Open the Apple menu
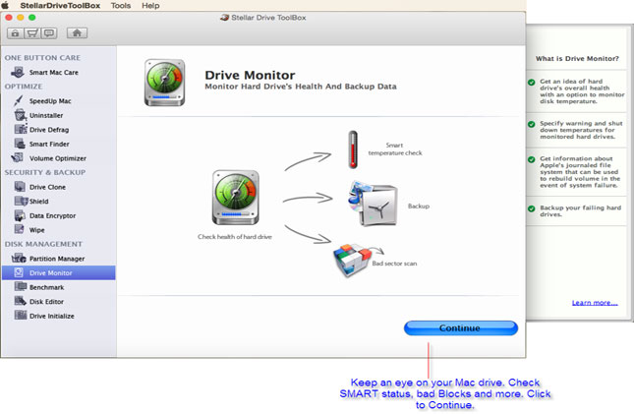Image resolution: width=634 pixels, height=414 pixels. pos(5,5)
